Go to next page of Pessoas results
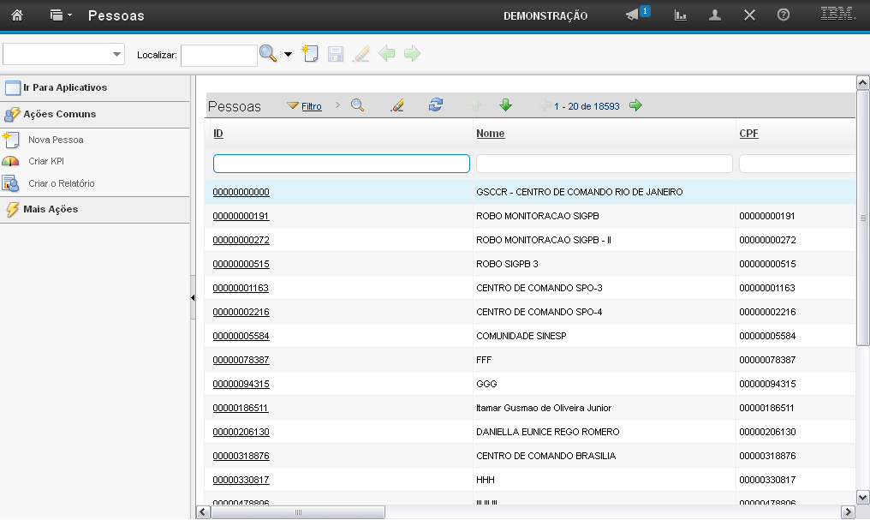Image resolution: width=870 pixels, height=520 pixels. point(635,105)
